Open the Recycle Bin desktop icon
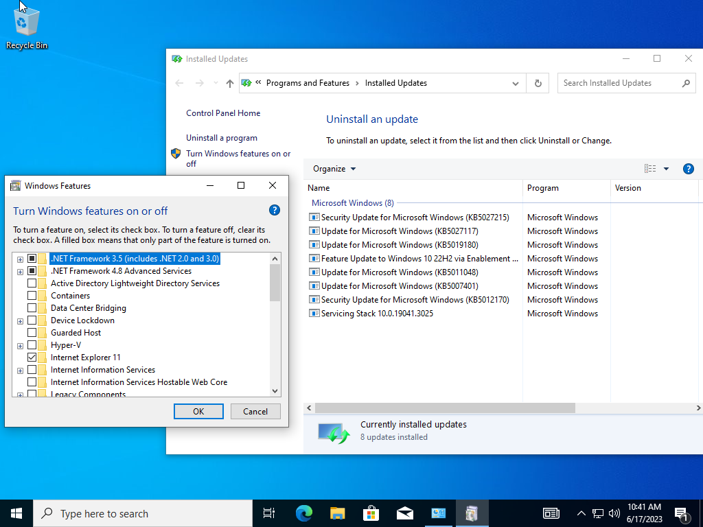 27,28
